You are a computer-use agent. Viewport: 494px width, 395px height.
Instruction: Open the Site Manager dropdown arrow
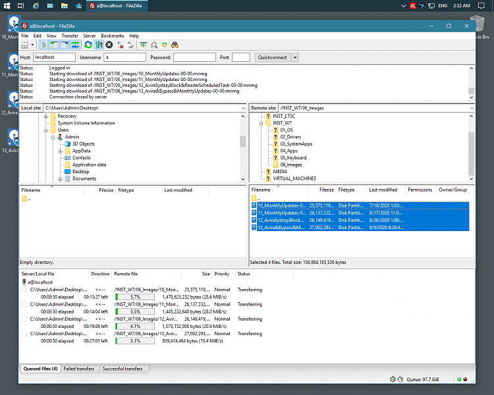click(32, 45)
